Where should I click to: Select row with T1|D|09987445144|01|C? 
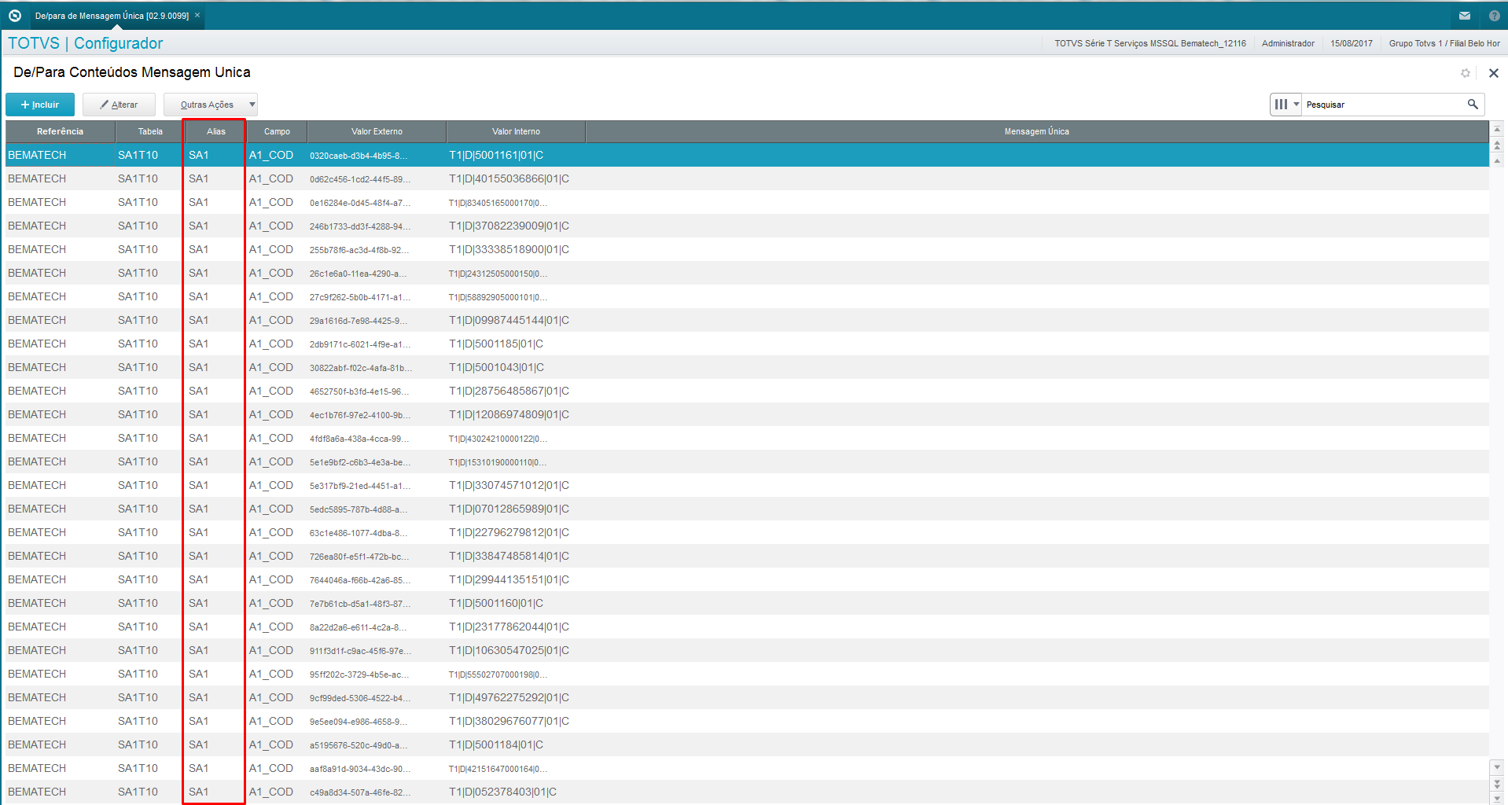click(747, 320)
